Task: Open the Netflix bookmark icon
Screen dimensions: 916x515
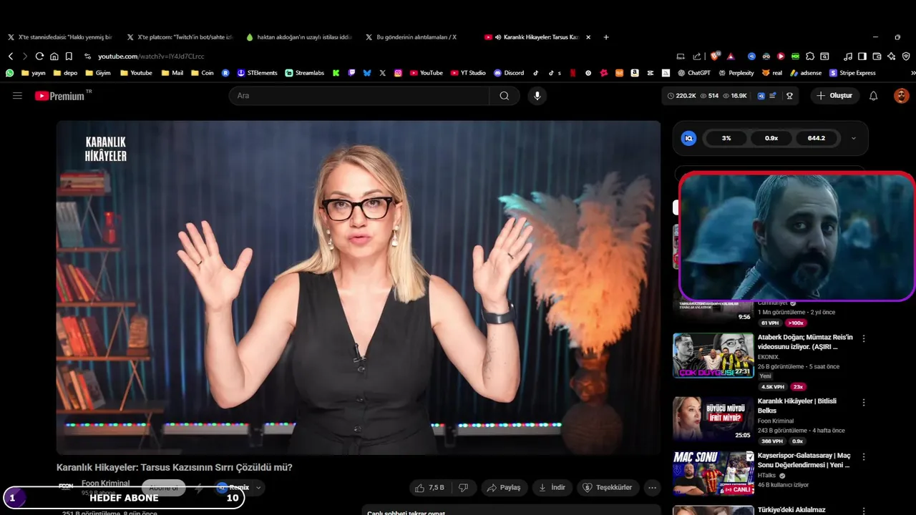Action: [572, 72]
